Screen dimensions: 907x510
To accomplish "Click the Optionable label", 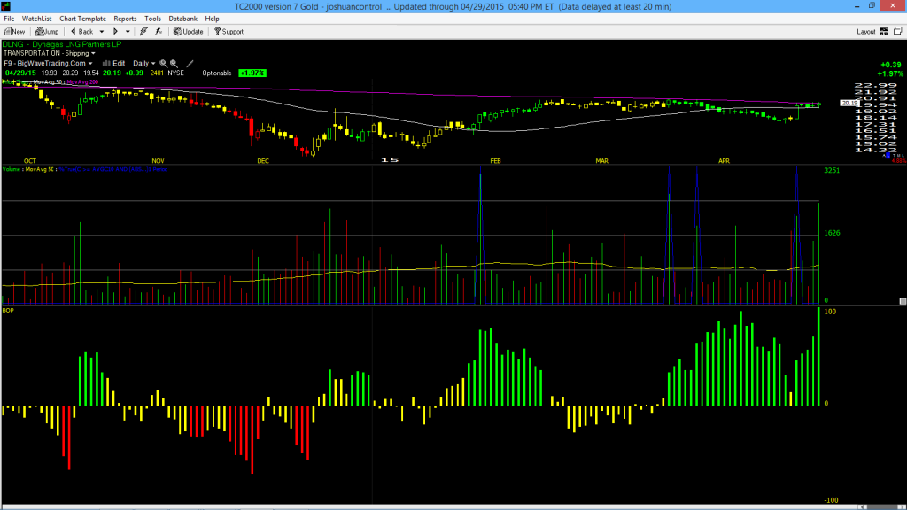I will (217, 73).
